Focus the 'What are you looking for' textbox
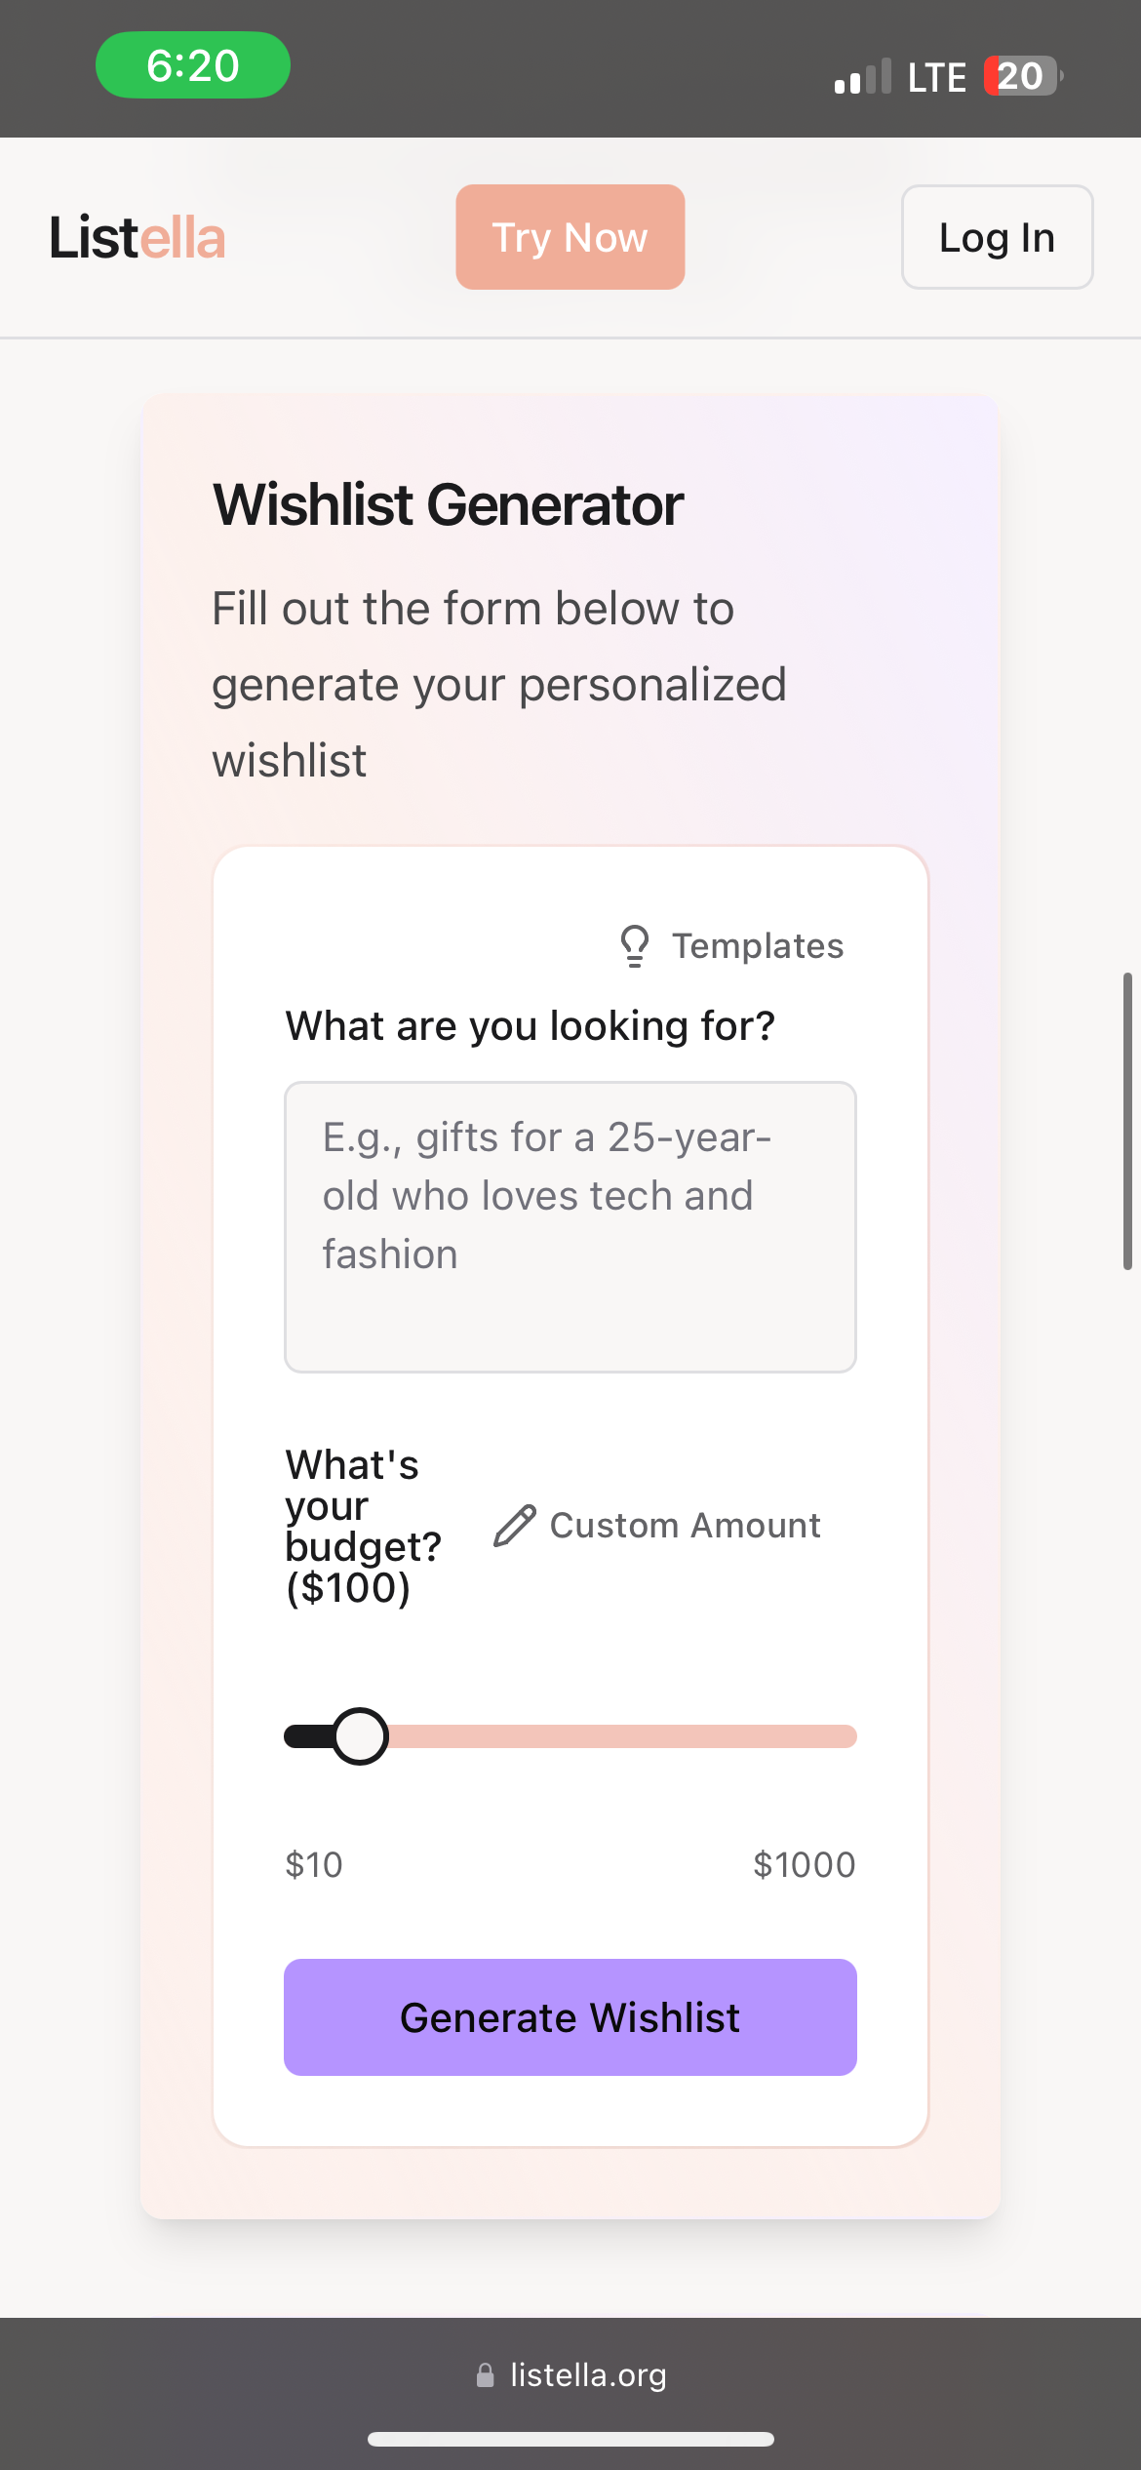This screenshot has width=1141, height=2470. (570, 1227)
